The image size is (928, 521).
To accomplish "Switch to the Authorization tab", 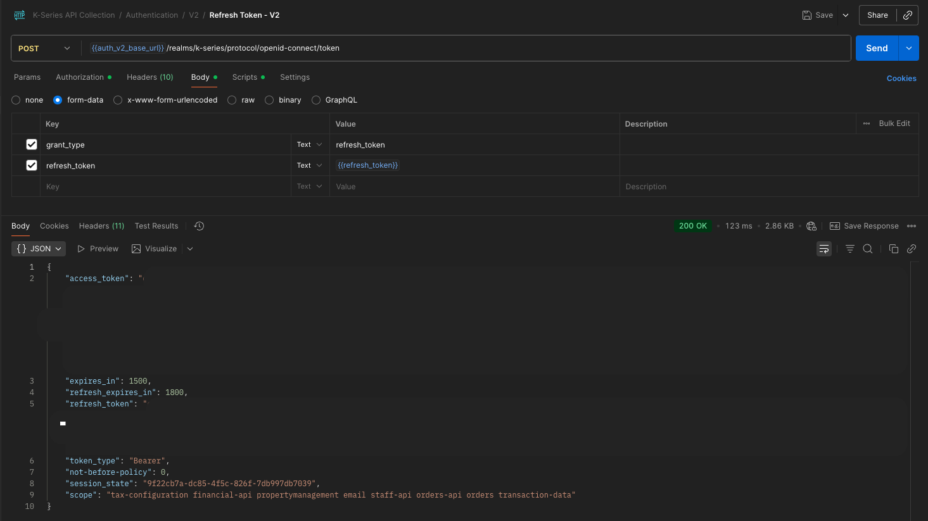I will click(x=80, y=77).
